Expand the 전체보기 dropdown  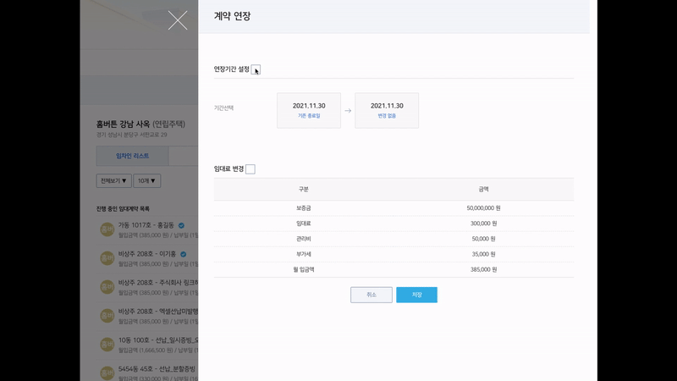click(113, 180)
